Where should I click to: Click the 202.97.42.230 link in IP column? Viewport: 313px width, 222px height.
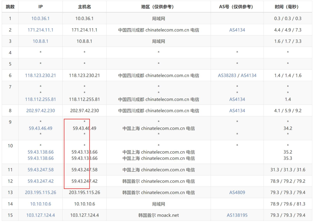point(40,111)
